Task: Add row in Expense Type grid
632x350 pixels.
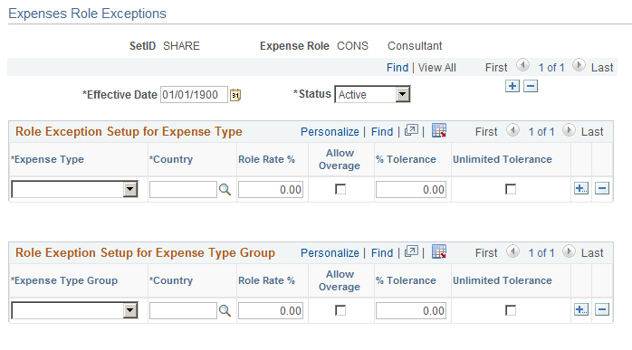Action: (x=581, y=188)
